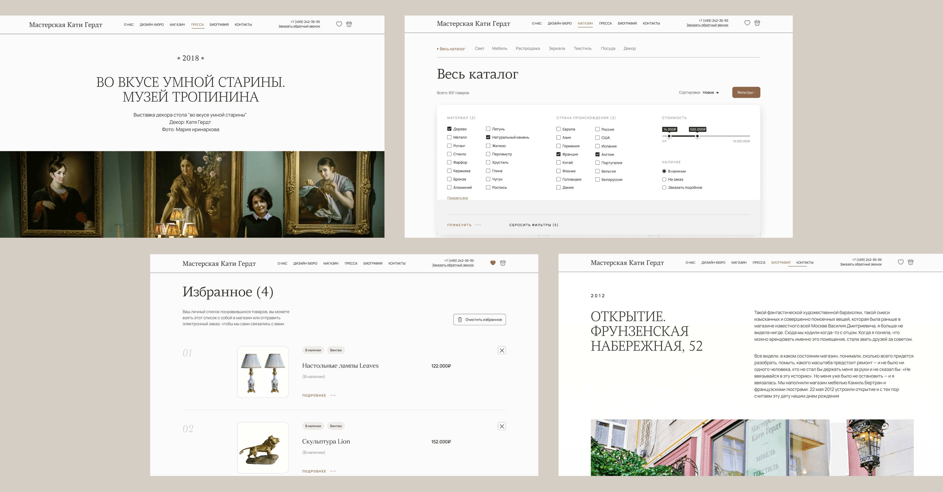Open the basket icon in the catalog page header
The image size is (943, 492).
click(x=758, y=23)
